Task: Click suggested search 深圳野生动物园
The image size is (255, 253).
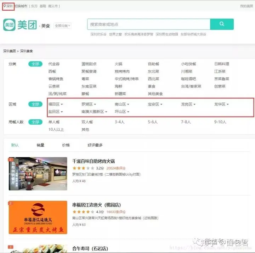Action: pos(167,34)
